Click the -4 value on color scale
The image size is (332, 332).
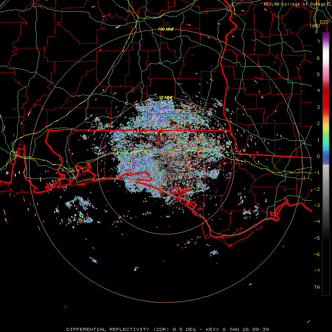[x=317, y=222]
